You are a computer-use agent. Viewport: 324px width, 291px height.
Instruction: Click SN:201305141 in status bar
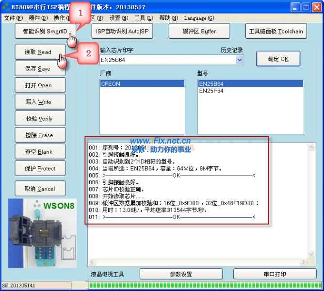pyautogui.click(x=18, y=286)
